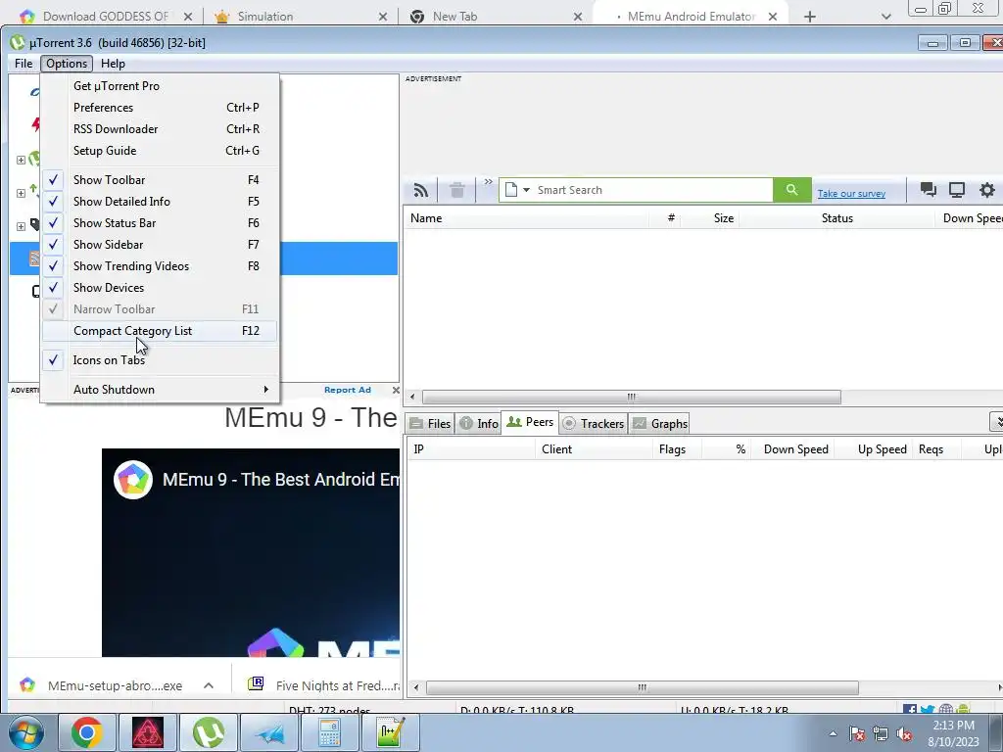Click the green search magnifier button

pyautogui.click(x=791, y=190)
